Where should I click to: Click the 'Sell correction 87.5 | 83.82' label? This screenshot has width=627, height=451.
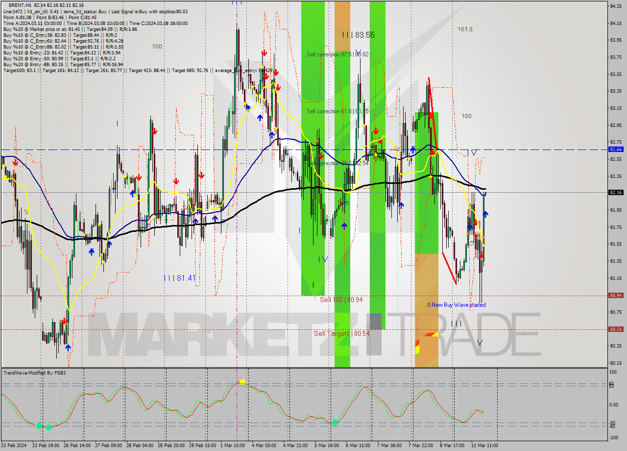tap(338, 54)
